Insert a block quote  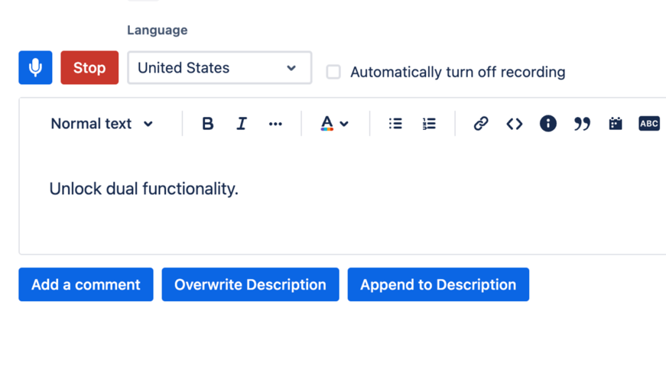[x=582, y=124]
